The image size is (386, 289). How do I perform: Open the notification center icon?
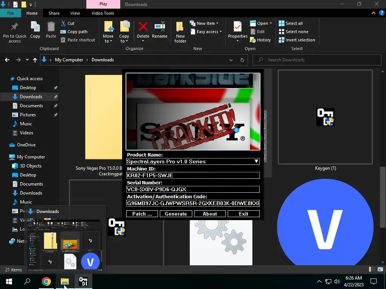374,281
